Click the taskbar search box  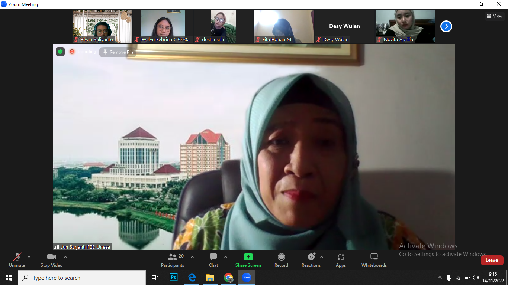82,278
